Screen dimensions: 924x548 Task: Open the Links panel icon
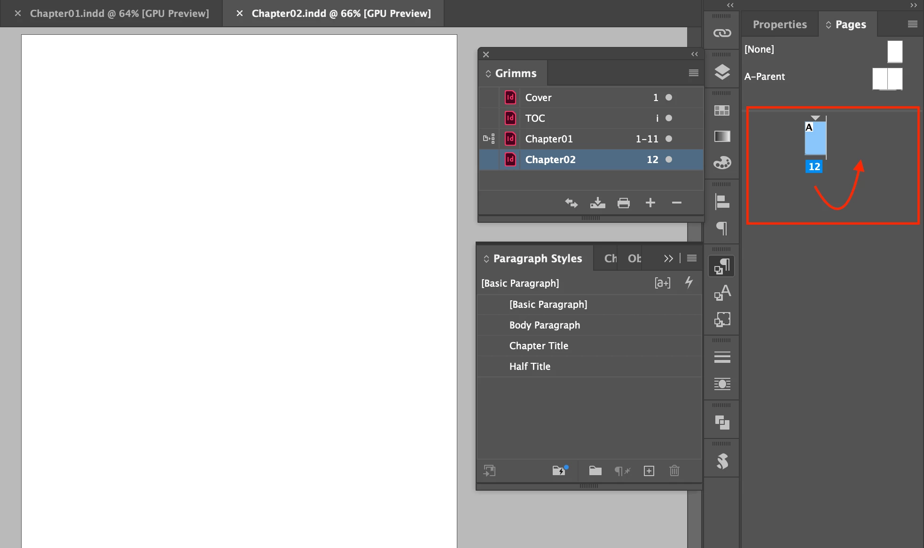click(722, 33)
